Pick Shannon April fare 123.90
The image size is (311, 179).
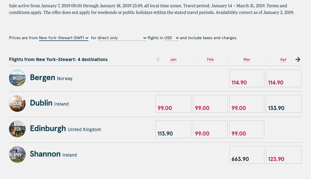284,155
